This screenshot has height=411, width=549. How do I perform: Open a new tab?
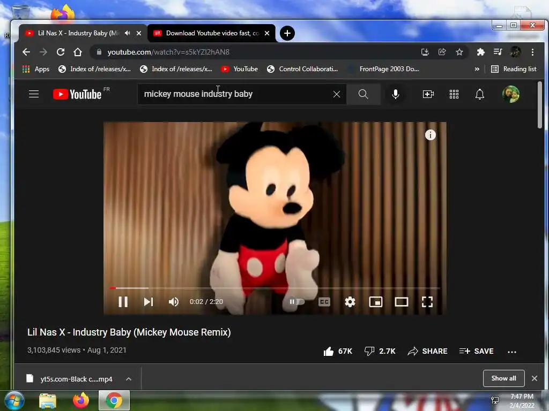(287, 33)
